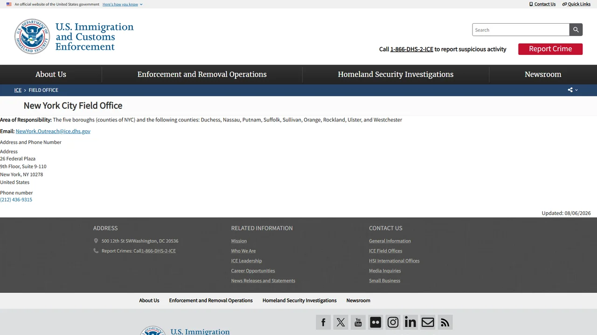This screenshot has height=335, width=597.
Task: Expand "Here's how you know" banner
Action: [x=123, y=4]
